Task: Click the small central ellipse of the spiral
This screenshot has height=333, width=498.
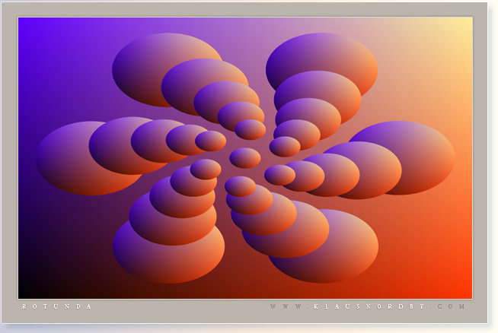Action: [245, 158]
